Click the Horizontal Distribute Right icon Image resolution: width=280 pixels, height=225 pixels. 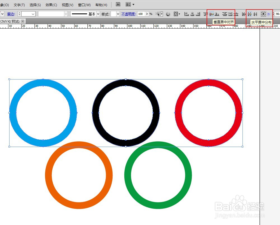pyautogui.click(x=255, y=14)
